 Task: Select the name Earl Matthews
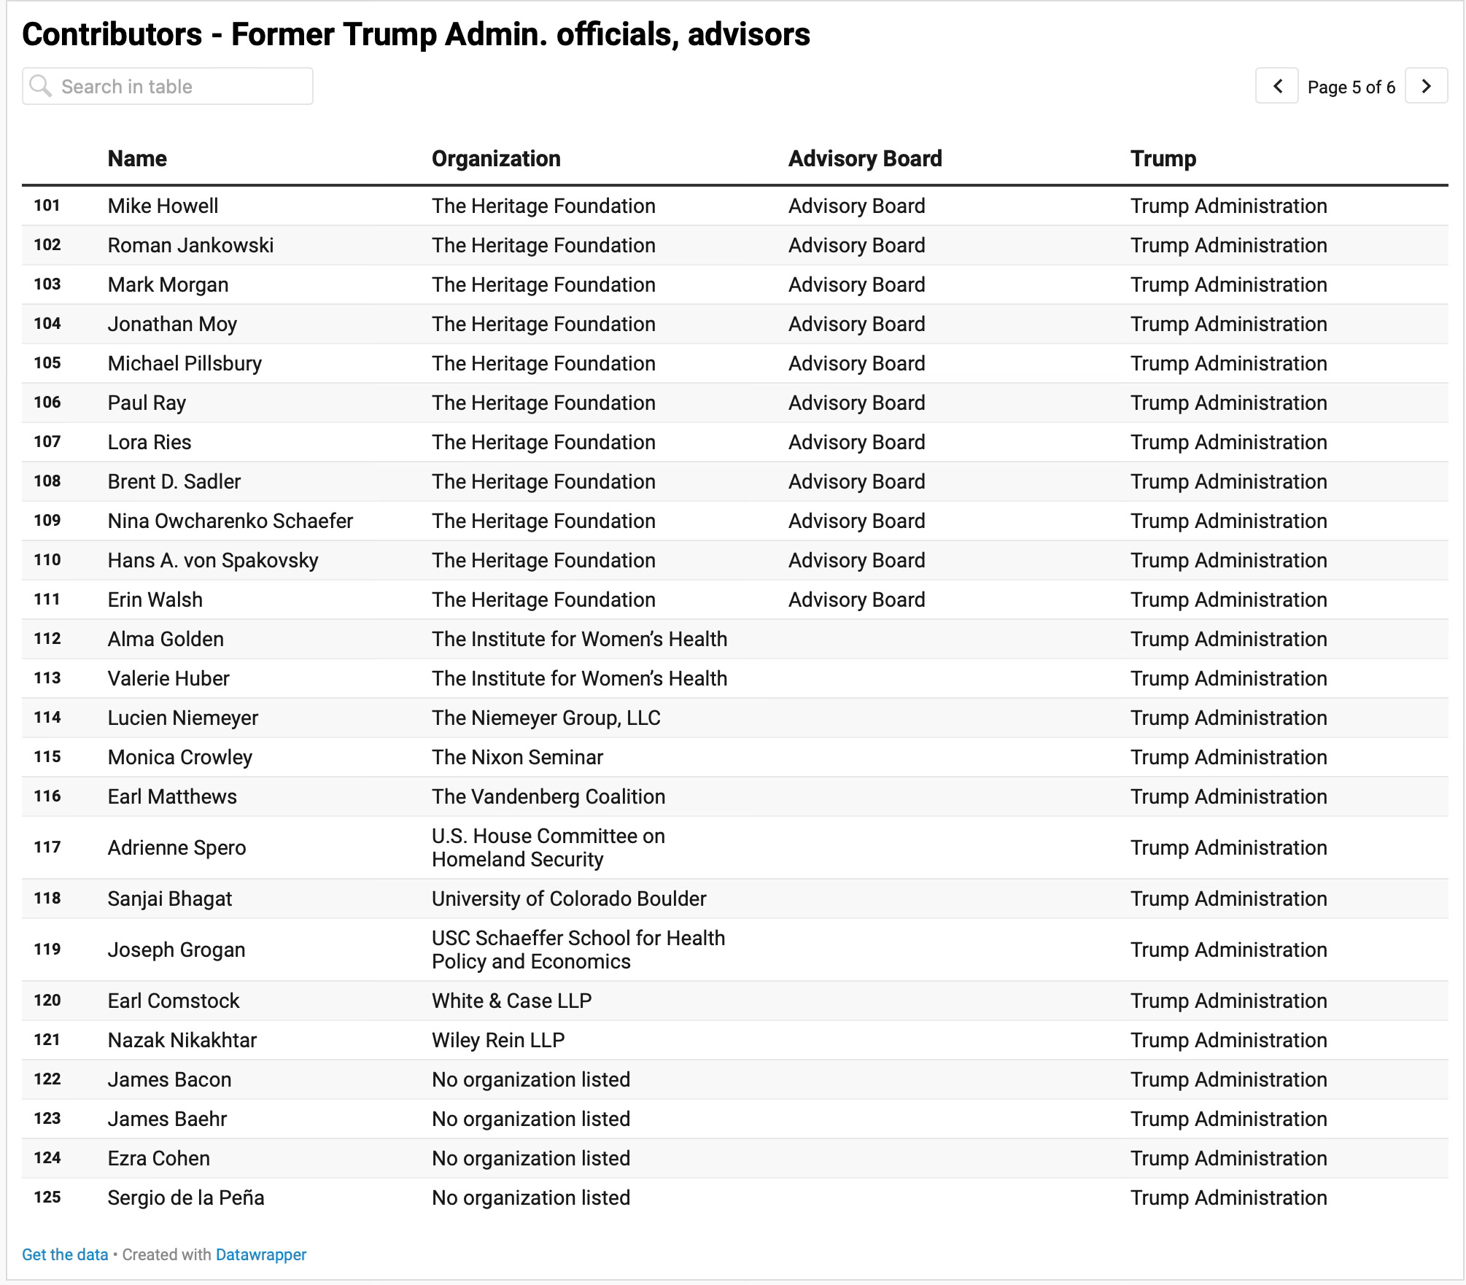tap(172, 796)
